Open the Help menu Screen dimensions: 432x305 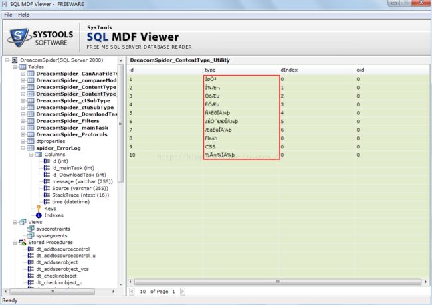(x=24, y=15)
